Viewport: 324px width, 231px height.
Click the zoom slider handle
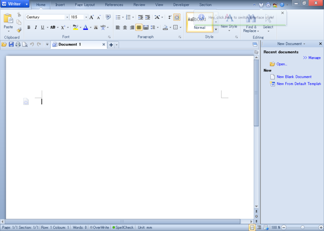[303, 227]
